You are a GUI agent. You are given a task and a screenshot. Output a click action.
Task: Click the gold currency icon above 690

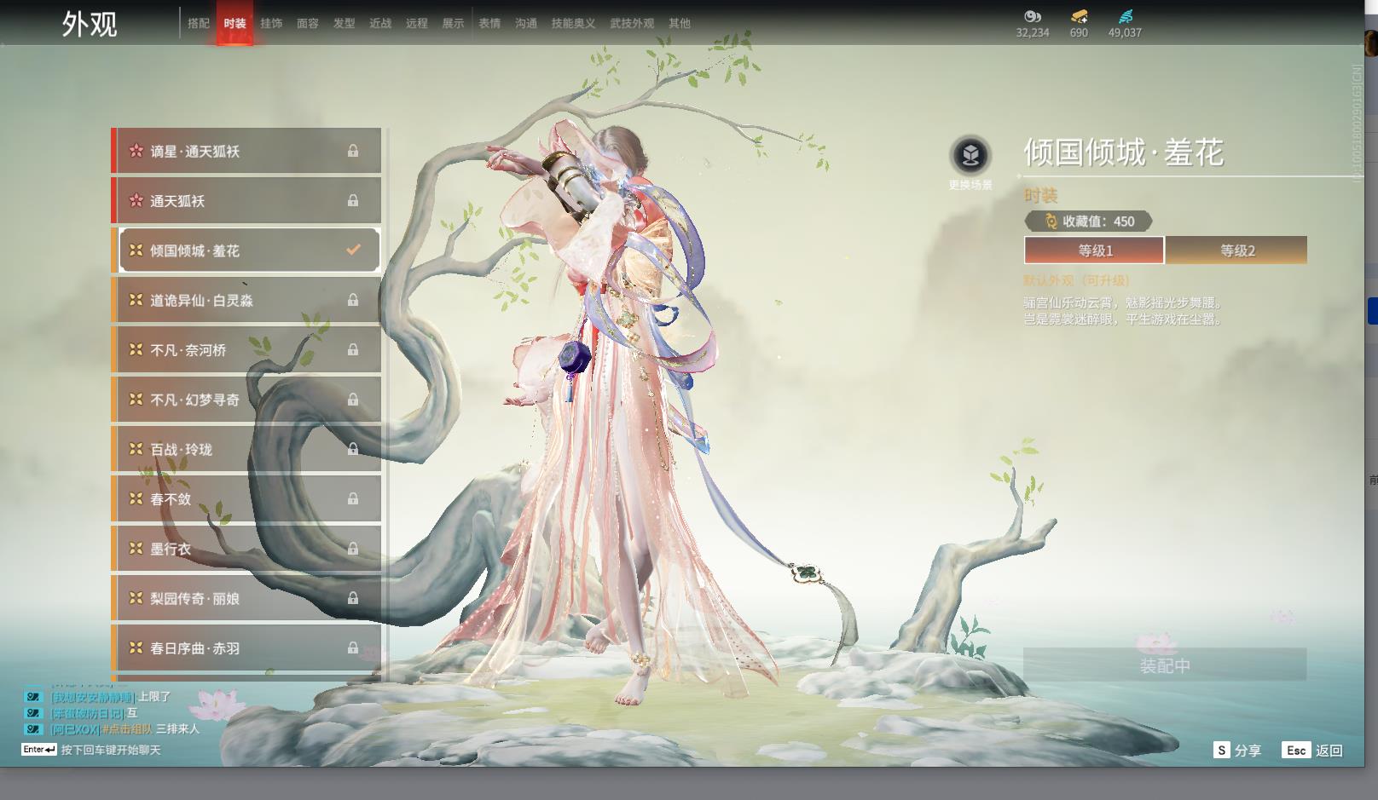(x=1079, y=16)
